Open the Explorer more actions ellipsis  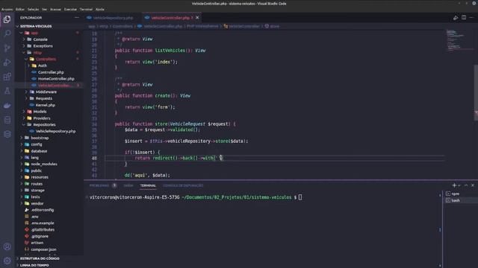click(76, 18)
